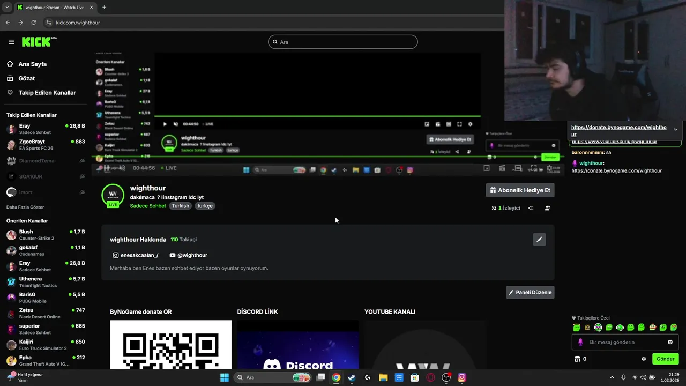Viewport: 686px width, 386px height.
Task: Open recommended channel BarisG
Action: click(x=46, y=298)
